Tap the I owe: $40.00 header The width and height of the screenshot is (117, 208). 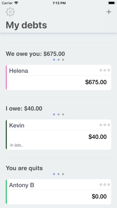[24, 108]
